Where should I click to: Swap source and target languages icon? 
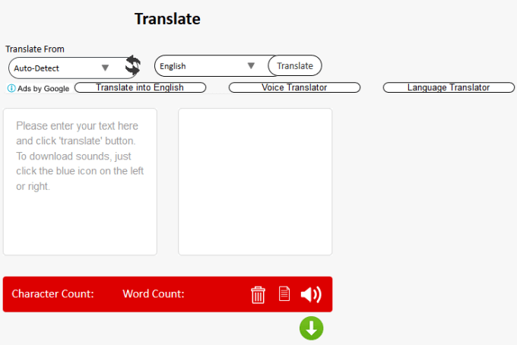[x=133, y=65]
